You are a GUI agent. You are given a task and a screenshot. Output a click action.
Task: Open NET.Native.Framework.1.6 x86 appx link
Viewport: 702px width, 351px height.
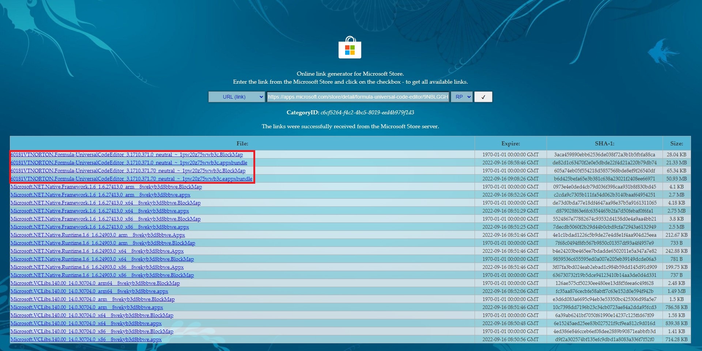point(100,227)
